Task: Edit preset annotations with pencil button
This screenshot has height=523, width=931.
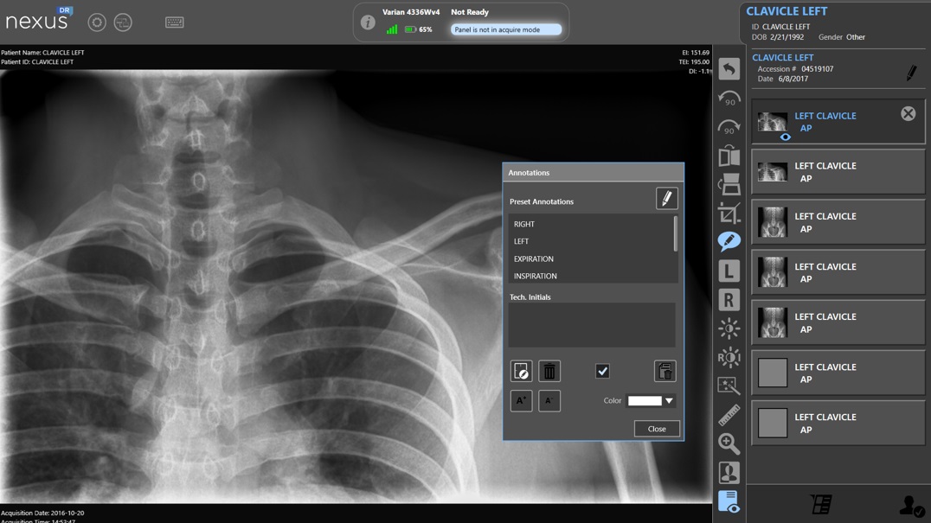Action: pos(667,199)
